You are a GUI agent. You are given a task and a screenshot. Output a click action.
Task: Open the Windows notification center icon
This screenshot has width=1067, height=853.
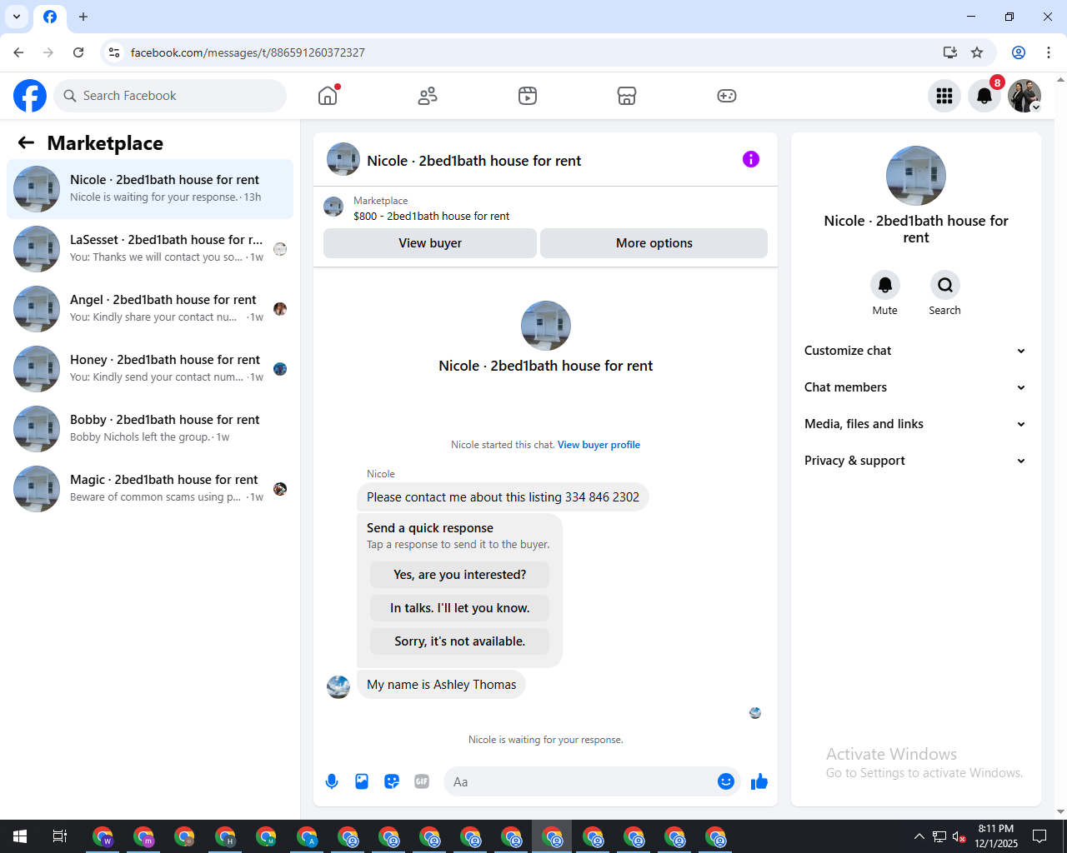coord(1039,836)
